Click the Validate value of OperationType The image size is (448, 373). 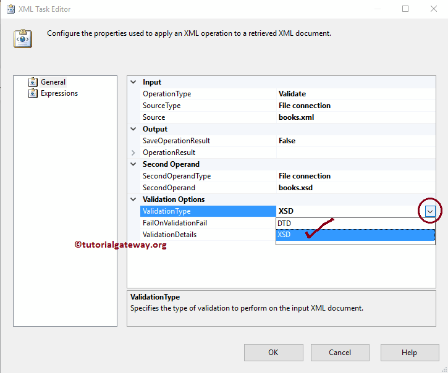pyautogui.click(x=292, y=94)
